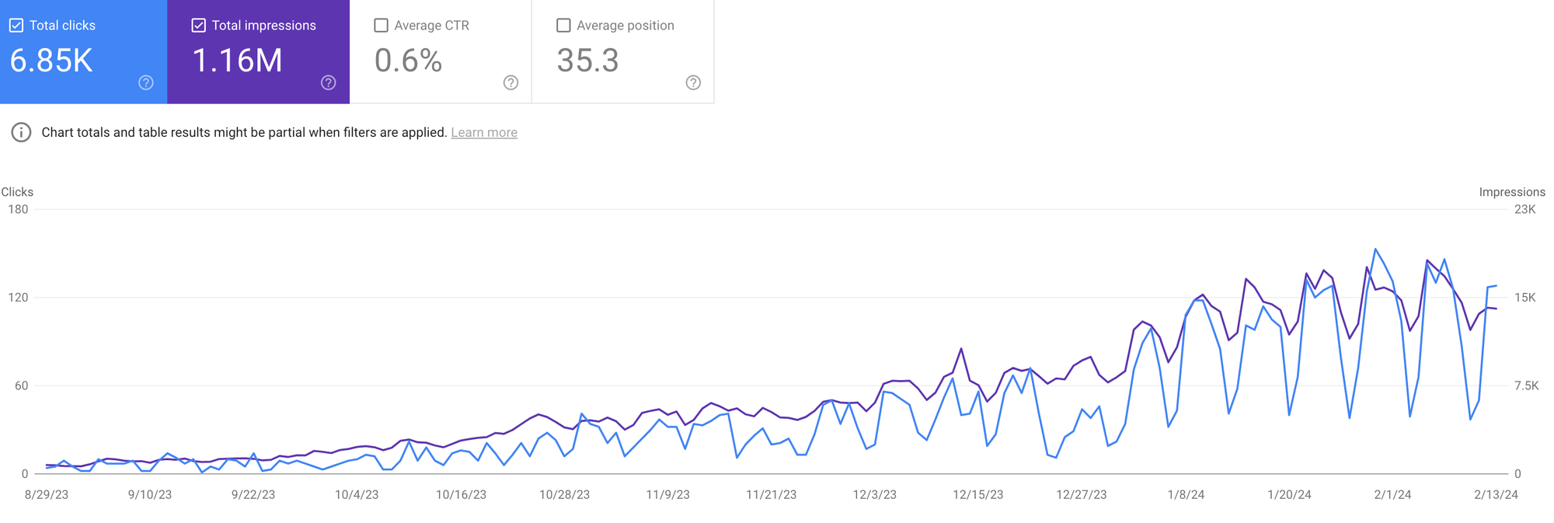Select the 6.85K total clicks value
The width and height of the screenshot is (1554, 523).
coord(51,61)
